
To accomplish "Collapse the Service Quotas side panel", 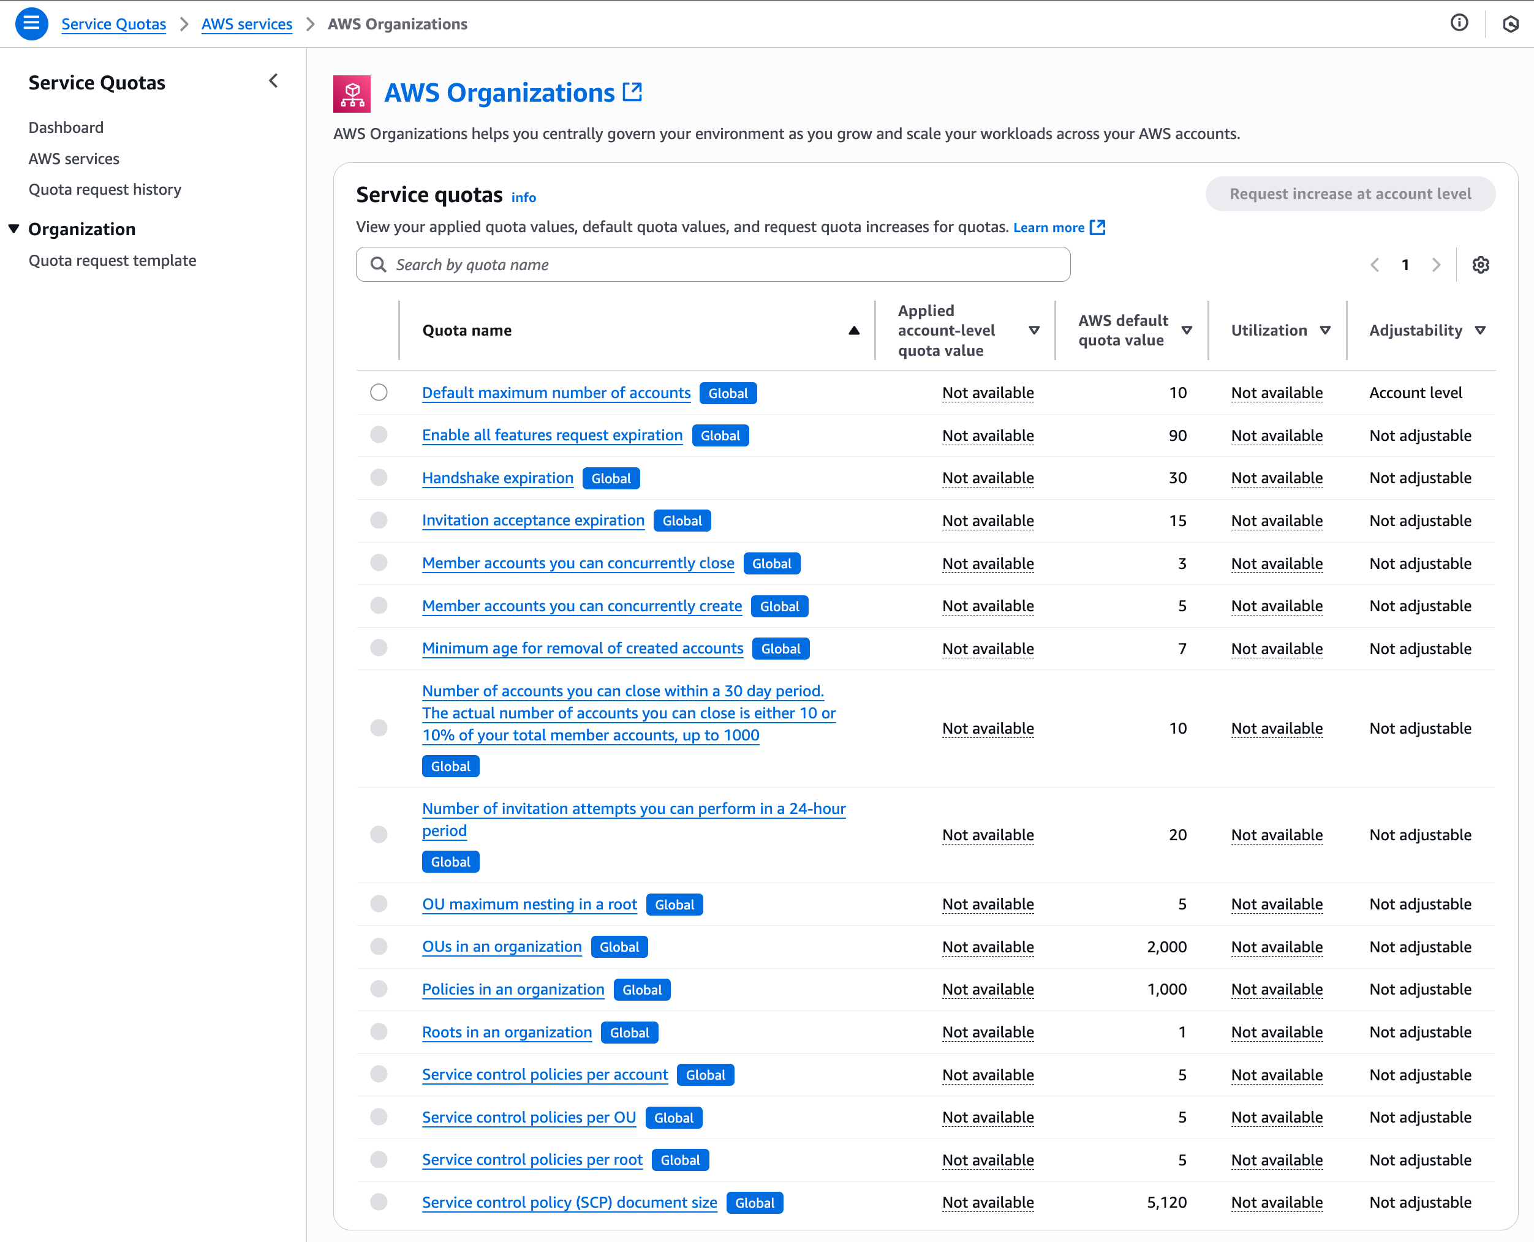I will [x=273, y=81].
